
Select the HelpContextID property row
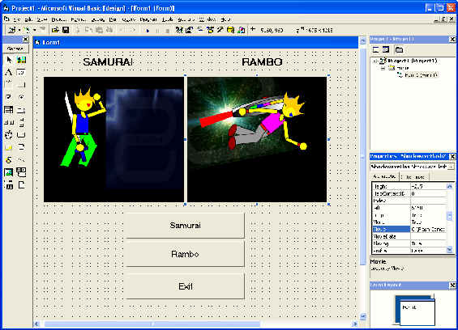pyautogui.click(x=409, y=193)
